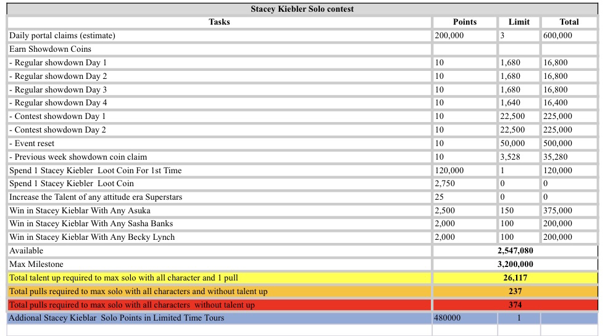This screenshot has width=605, height=336.
Task: Select the 225,000 total in Contest Day 2 row
Action: tap(569, 129)
